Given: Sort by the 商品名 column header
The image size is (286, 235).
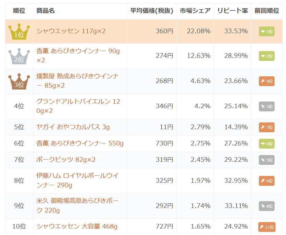Looking at the screenshot, I should (44, 11).
